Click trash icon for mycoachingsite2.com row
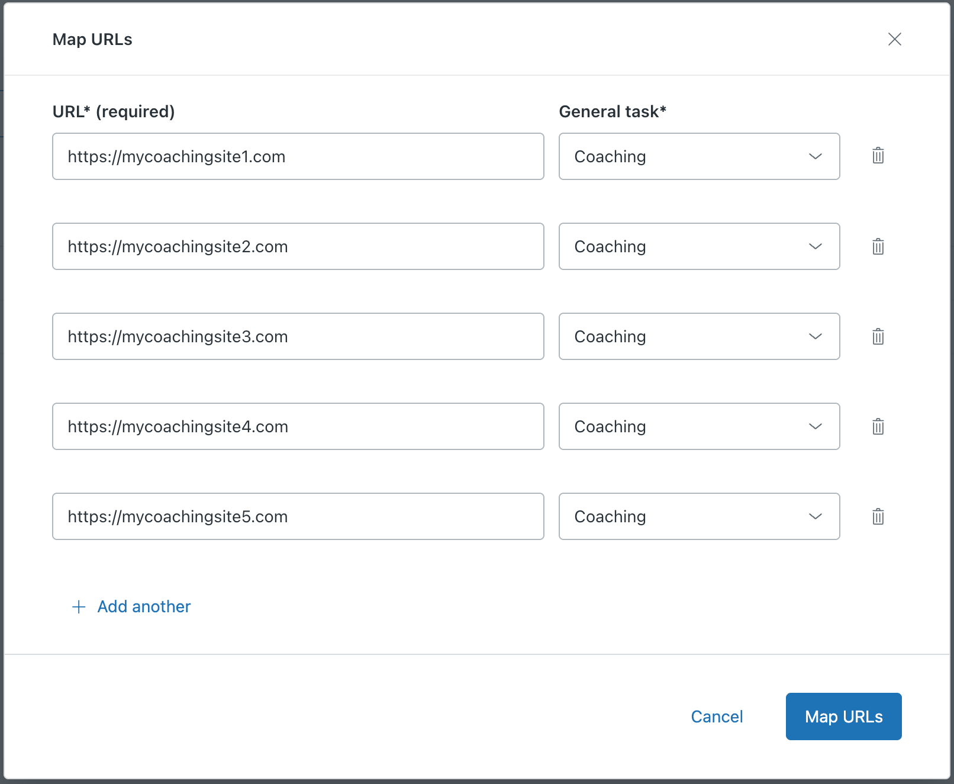954x784 pixels. [x=878, y=246]
